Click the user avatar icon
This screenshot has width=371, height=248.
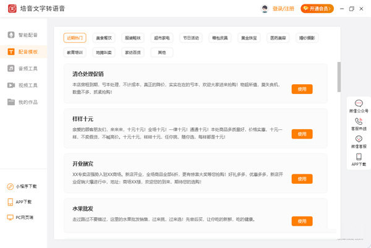(265, 9)
